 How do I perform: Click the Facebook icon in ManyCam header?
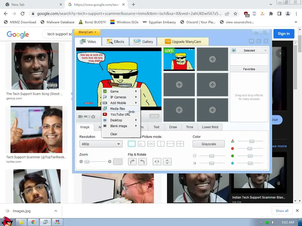[266, 41]
